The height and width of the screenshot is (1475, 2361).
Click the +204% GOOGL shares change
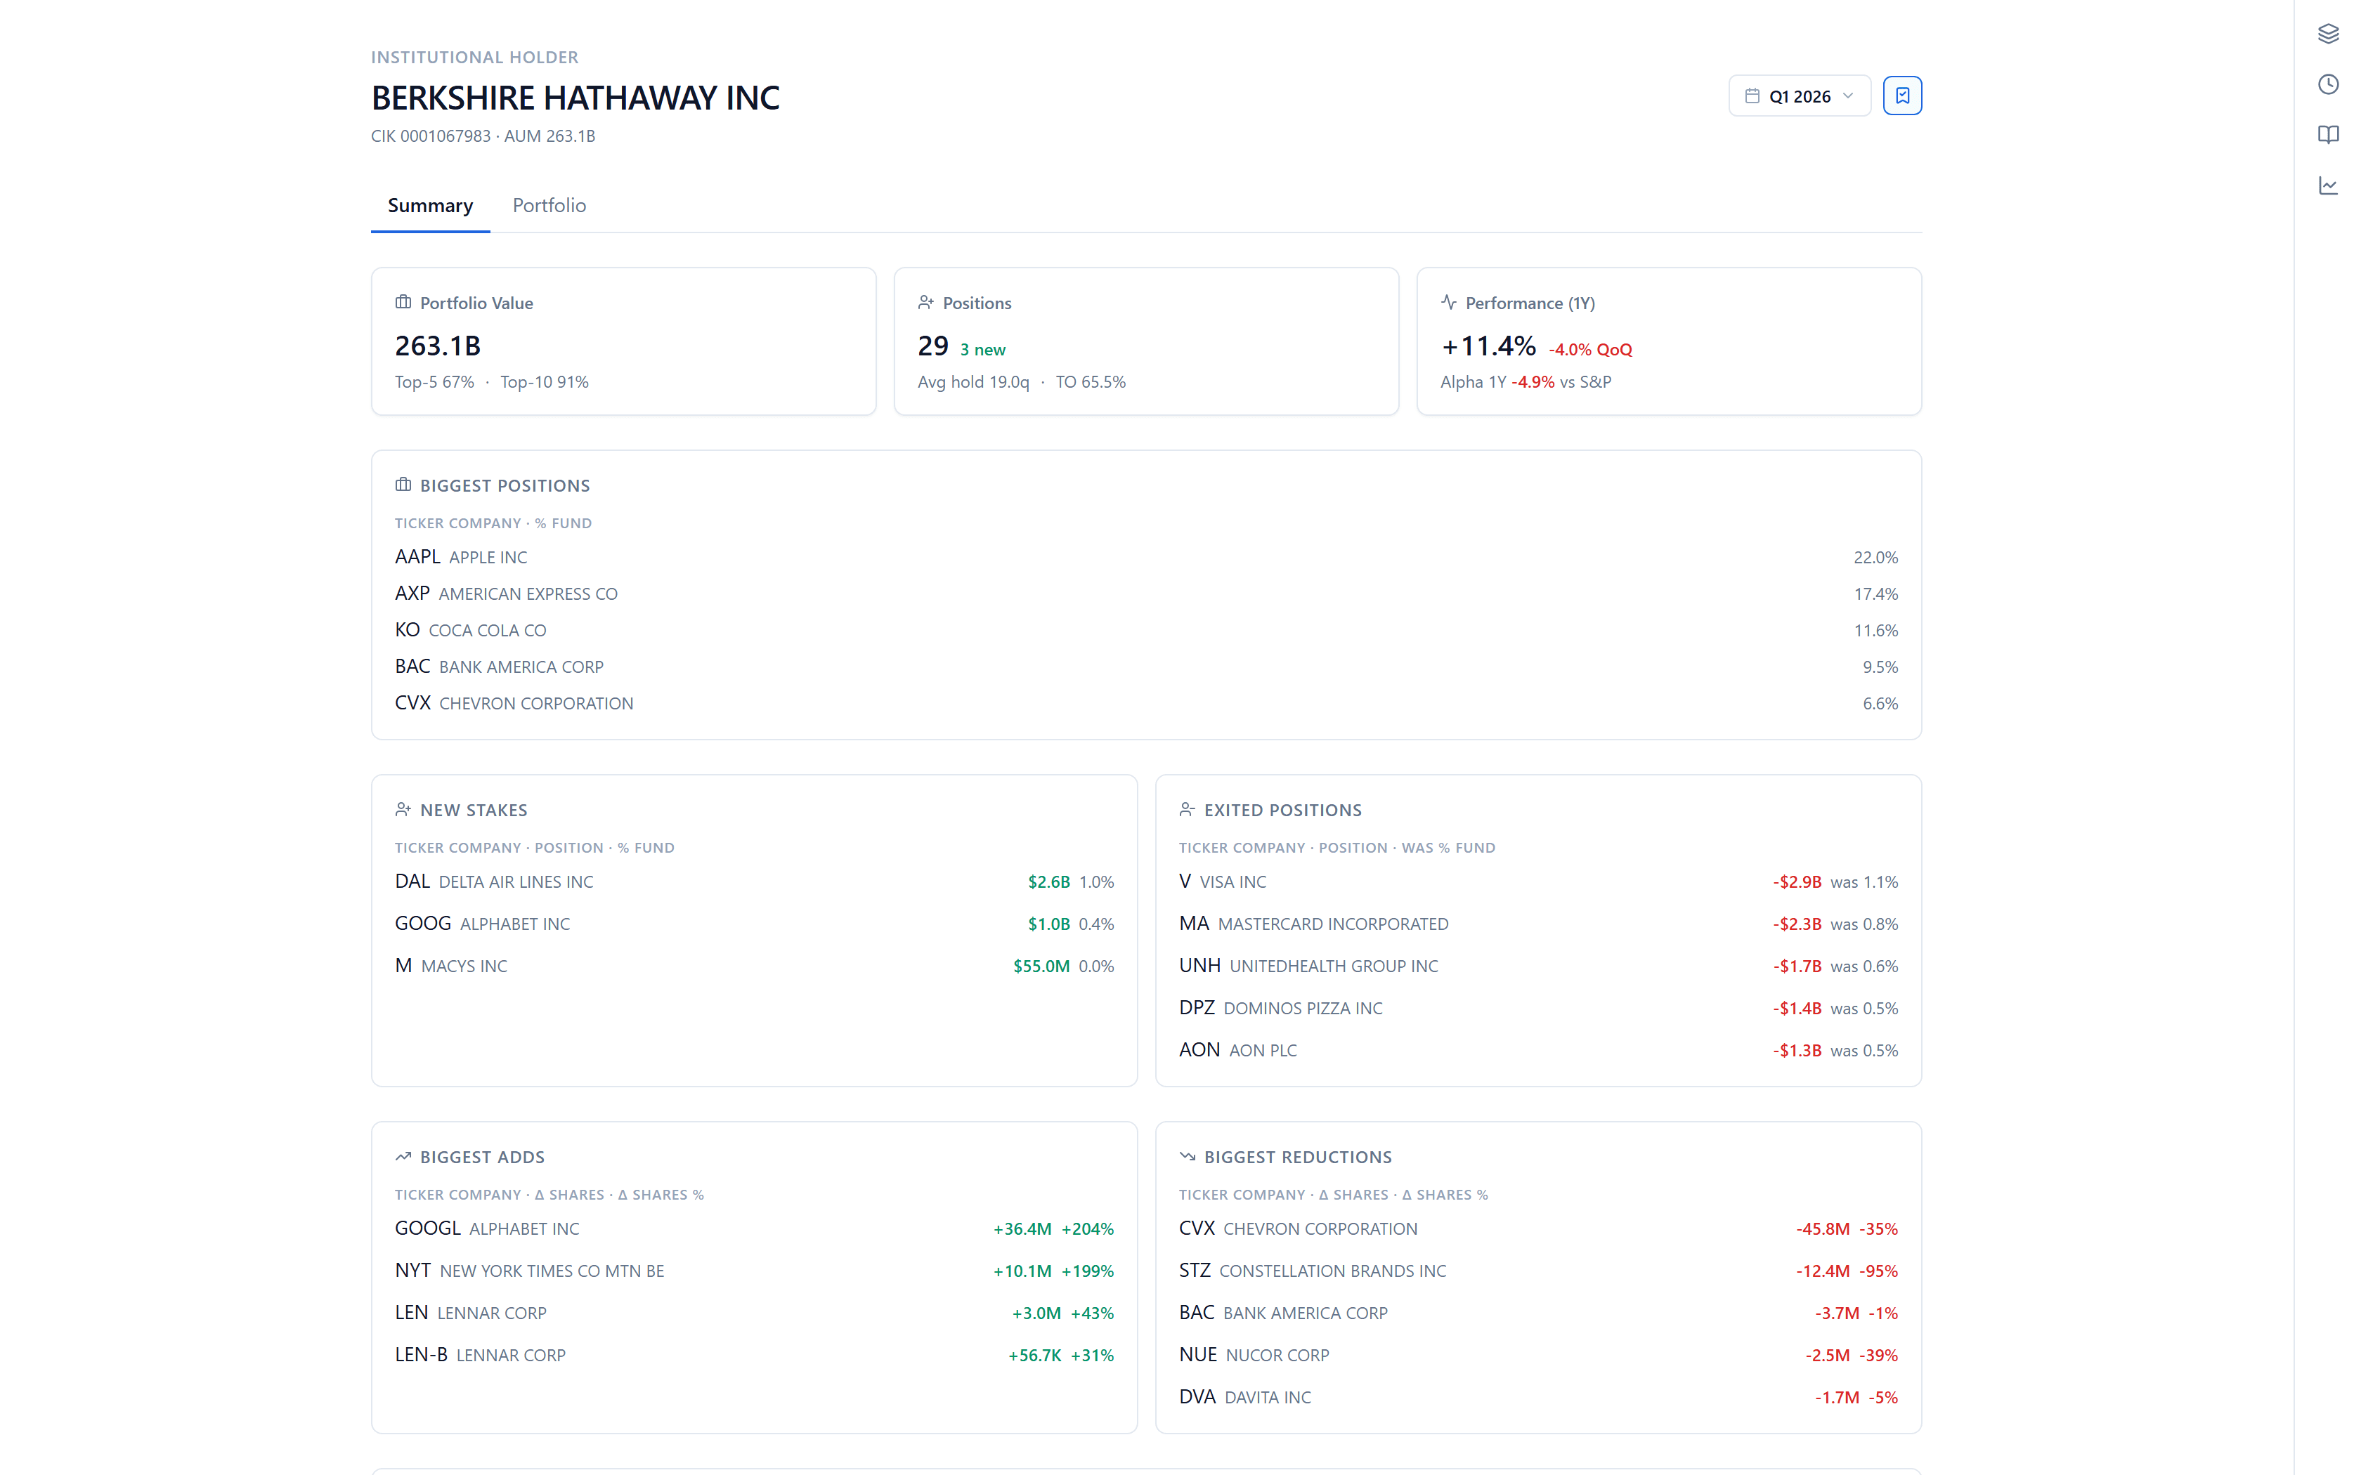click(1088, 1229)
